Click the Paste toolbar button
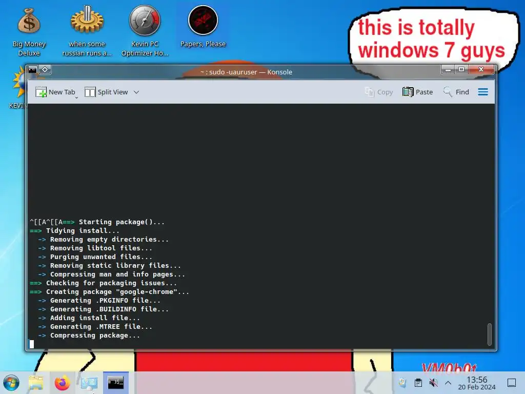The height and width of the screenshot is (394, 525). (417, 92)
